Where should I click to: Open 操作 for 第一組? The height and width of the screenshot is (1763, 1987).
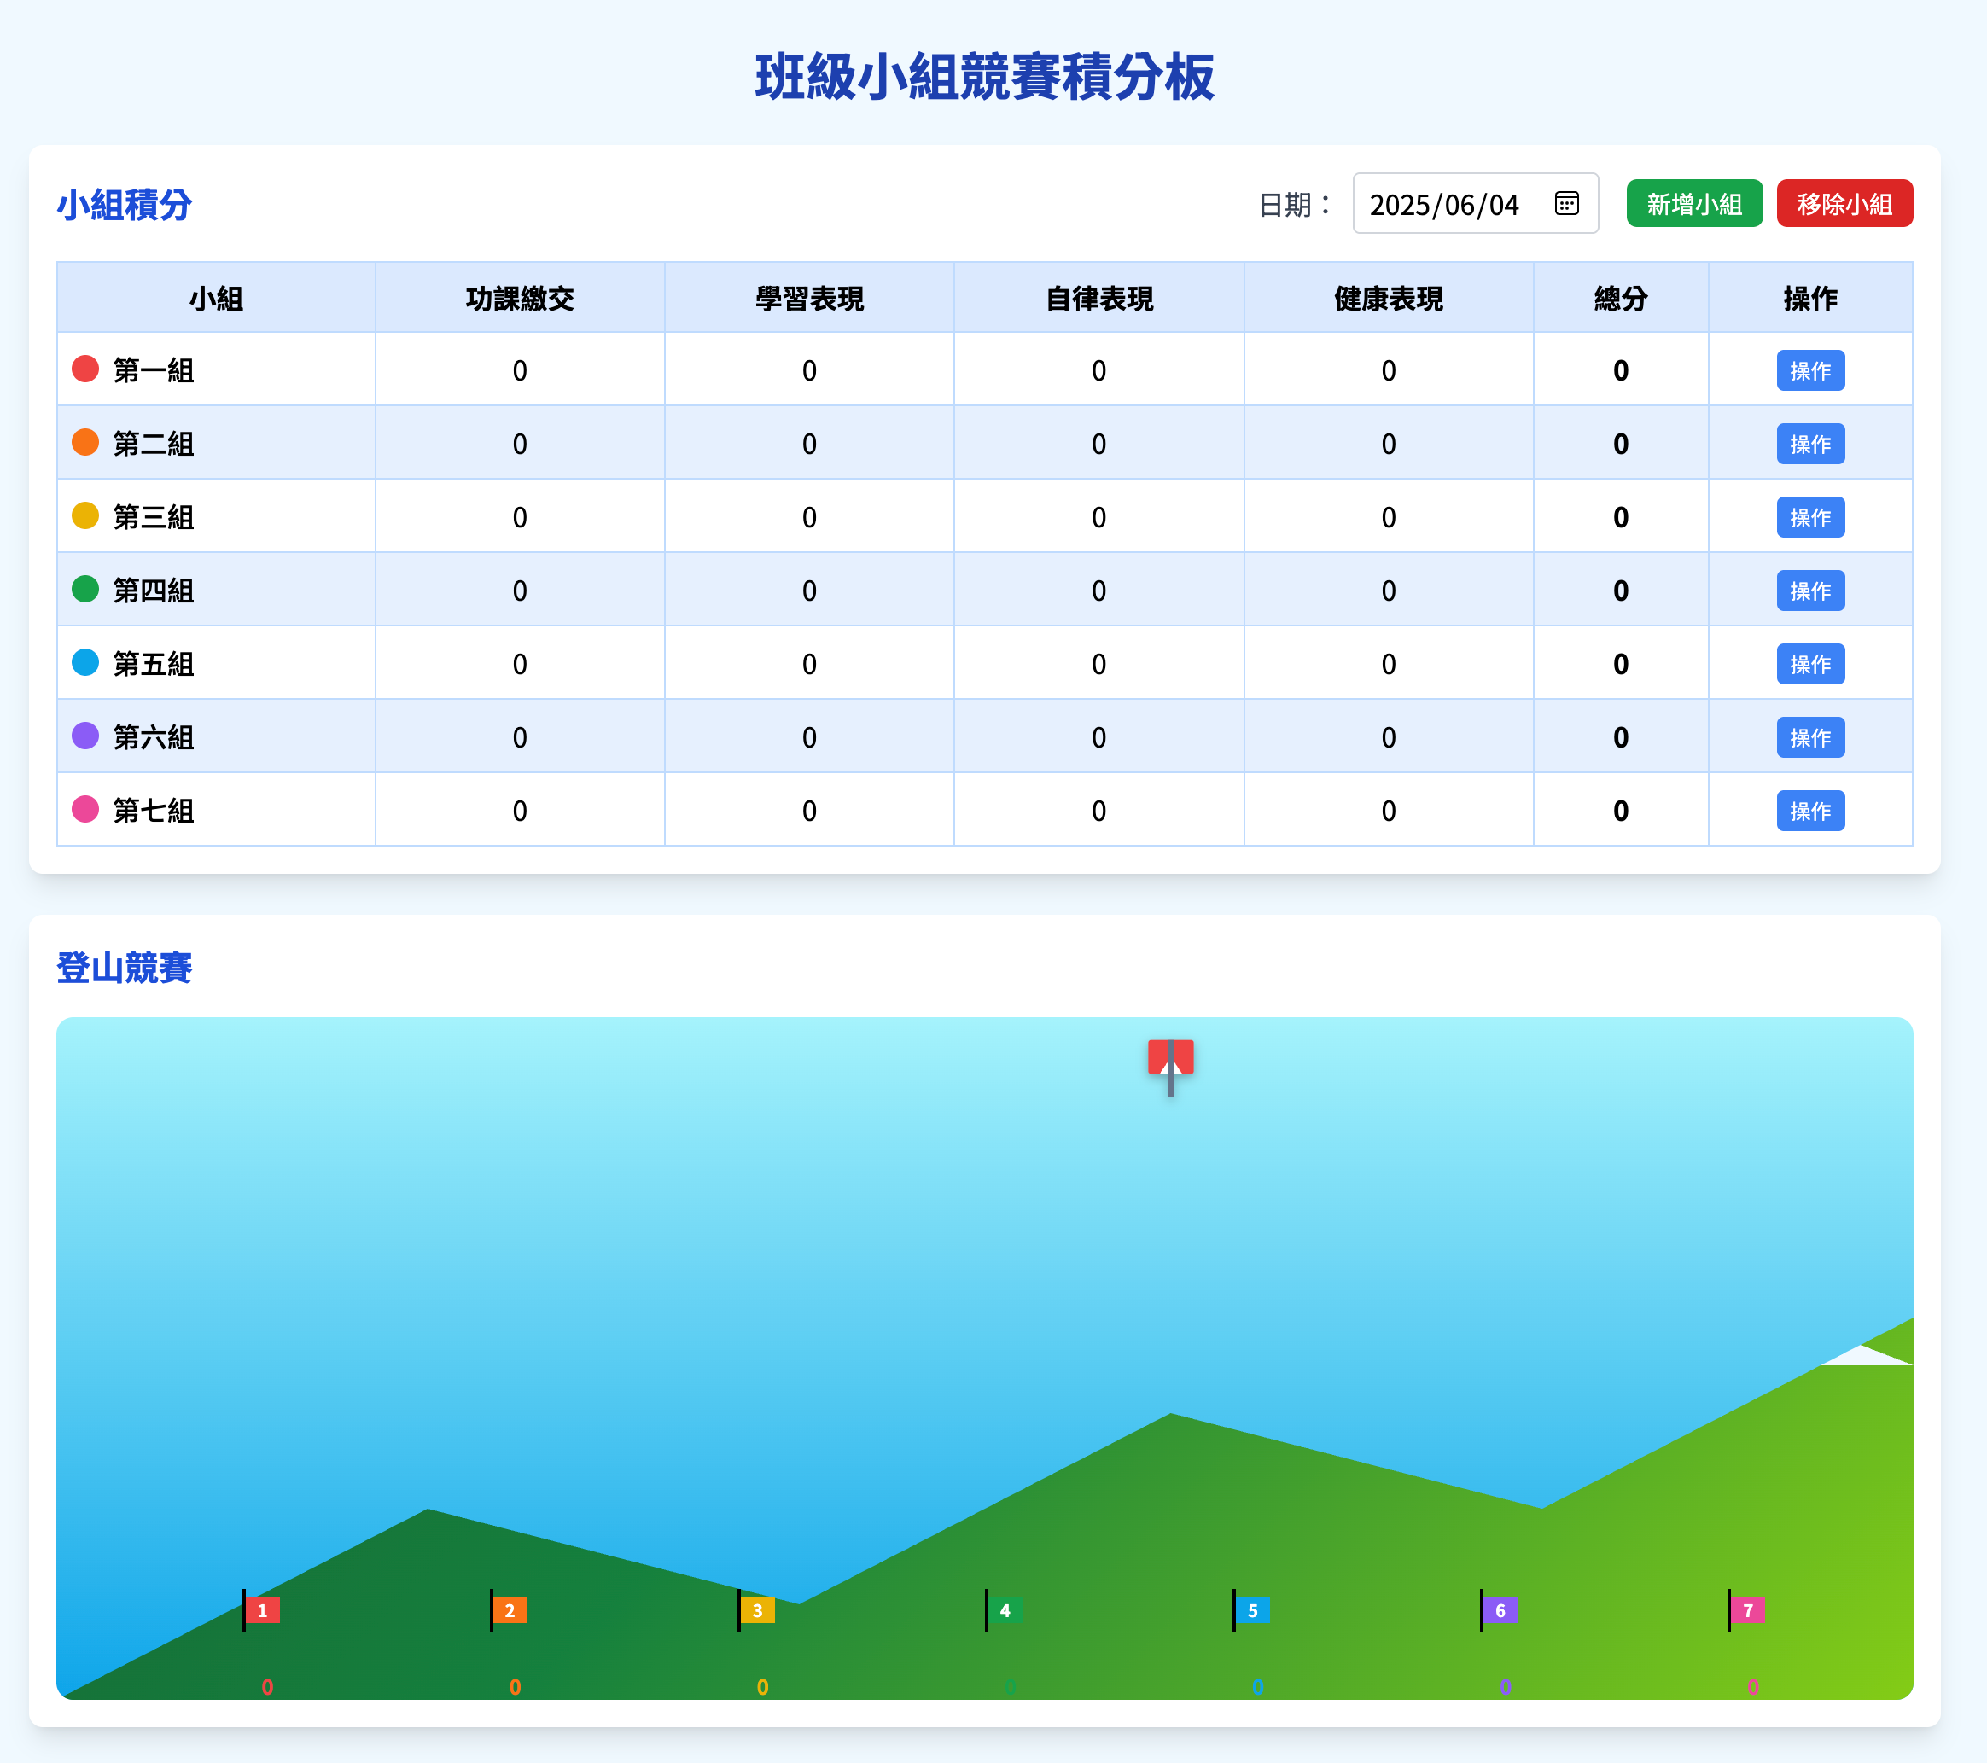[x=1810, y=370]
